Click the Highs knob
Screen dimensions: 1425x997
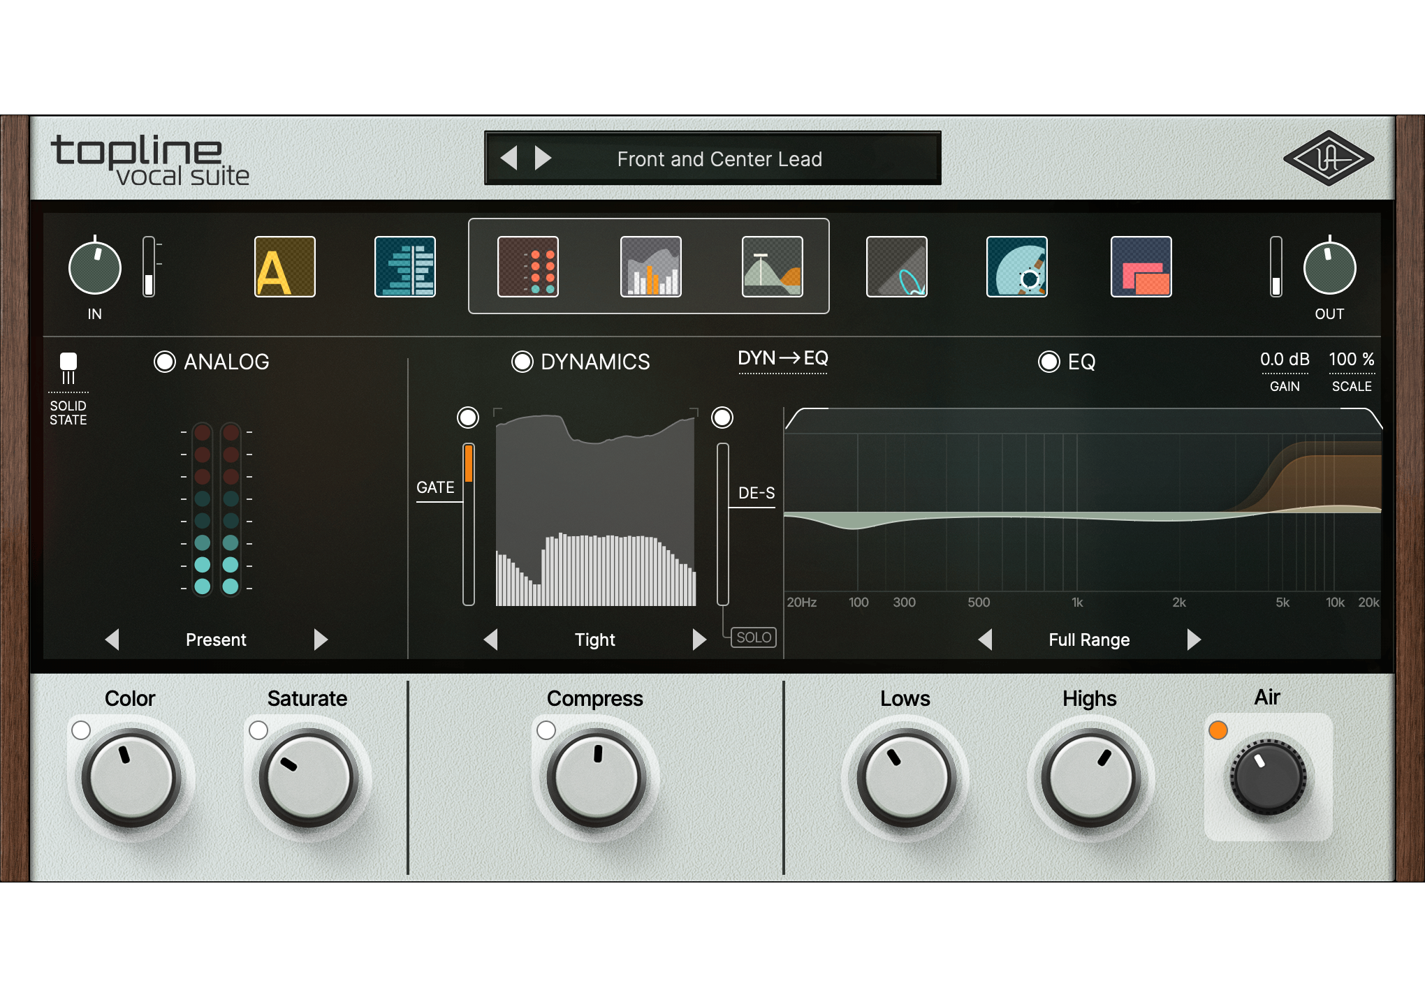(1091, 778)
